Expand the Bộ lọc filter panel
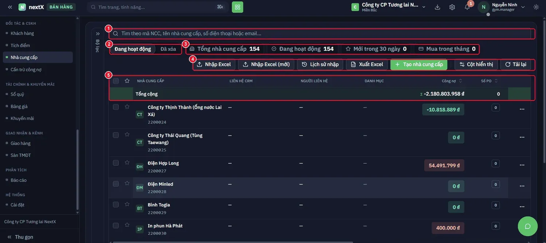This screenshot has width=546, height=243. pos(98,34)
